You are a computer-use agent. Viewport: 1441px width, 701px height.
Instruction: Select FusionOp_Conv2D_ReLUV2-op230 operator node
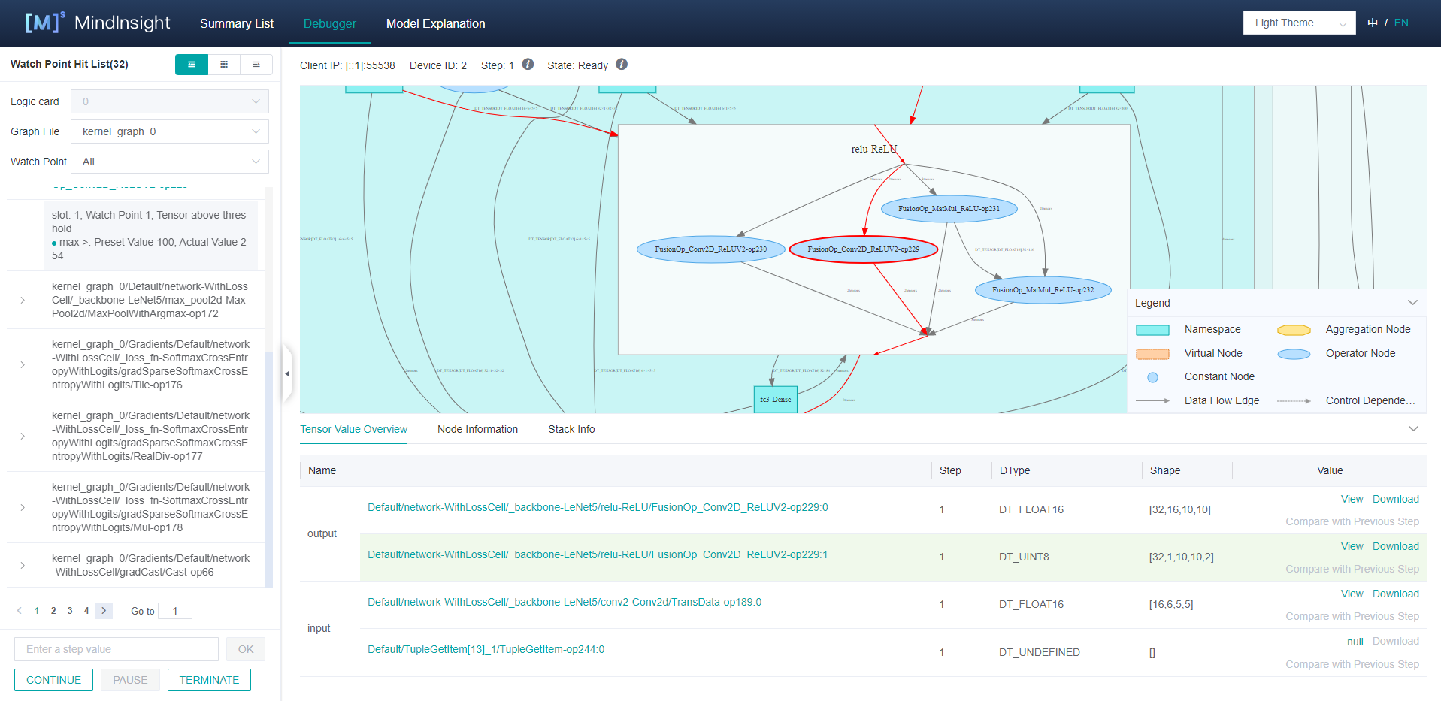coord(710,249)
